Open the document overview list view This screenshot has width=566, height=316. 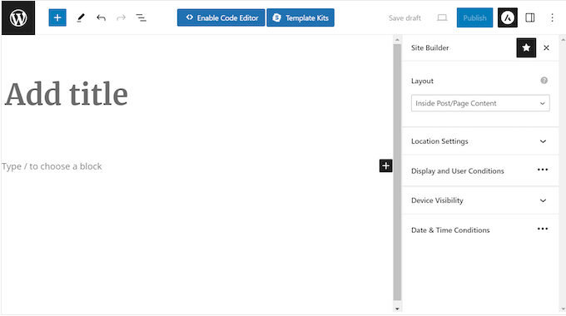coord(141,17)
